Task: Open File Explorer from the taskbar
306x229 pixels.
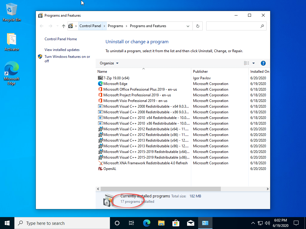Action: click(x=161, y=223)
